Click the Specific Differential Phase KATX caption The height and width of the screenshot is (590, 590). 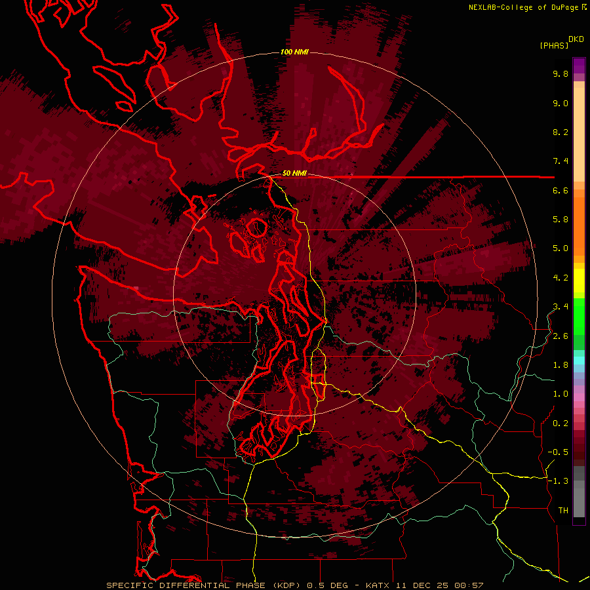(x=294, y=585)
